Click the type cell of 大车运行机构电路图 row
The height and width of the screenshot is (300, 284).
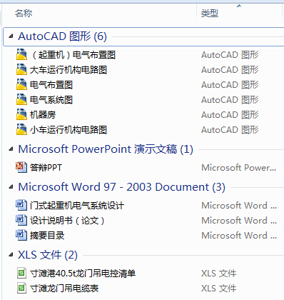[230, 70]
